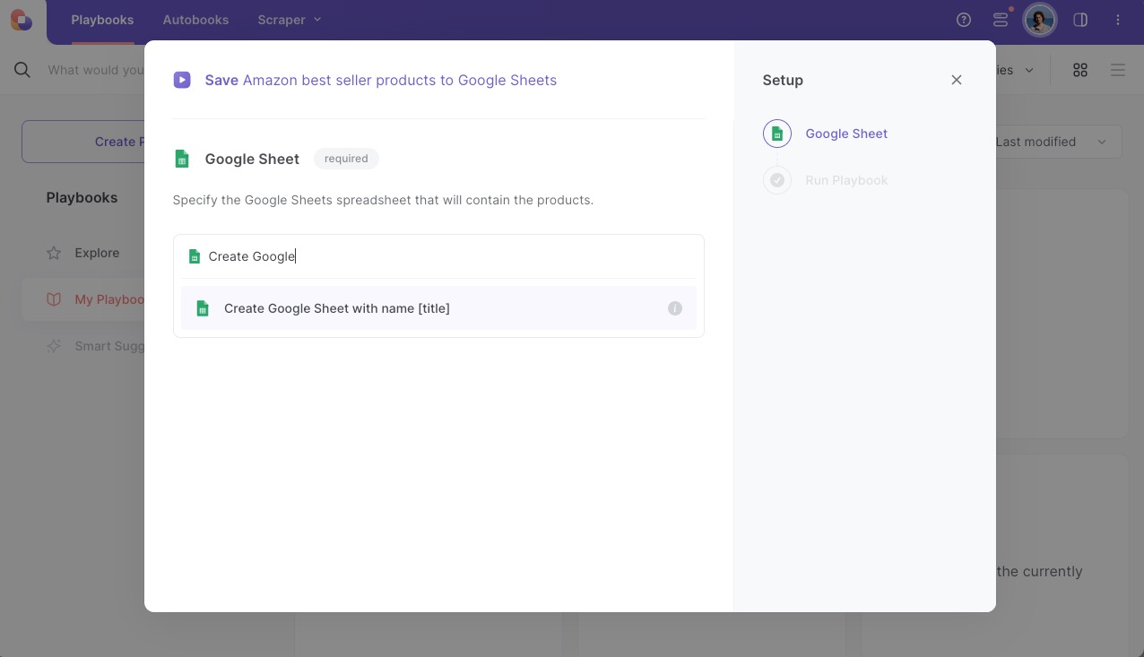Click the Create Playbook button
1144x657 pixels.
(x=83, y=142)
